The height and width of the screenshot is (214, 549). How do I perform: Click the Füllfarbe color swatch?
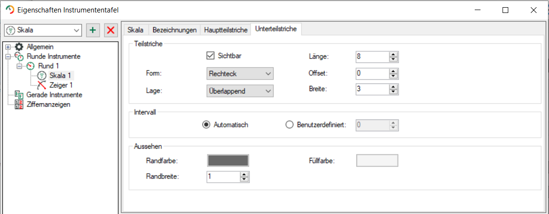pyautogui.click(x=377, y=160)
